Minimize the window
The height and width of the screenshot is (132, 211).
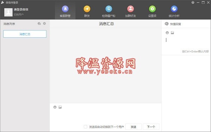tap(198, 2)
